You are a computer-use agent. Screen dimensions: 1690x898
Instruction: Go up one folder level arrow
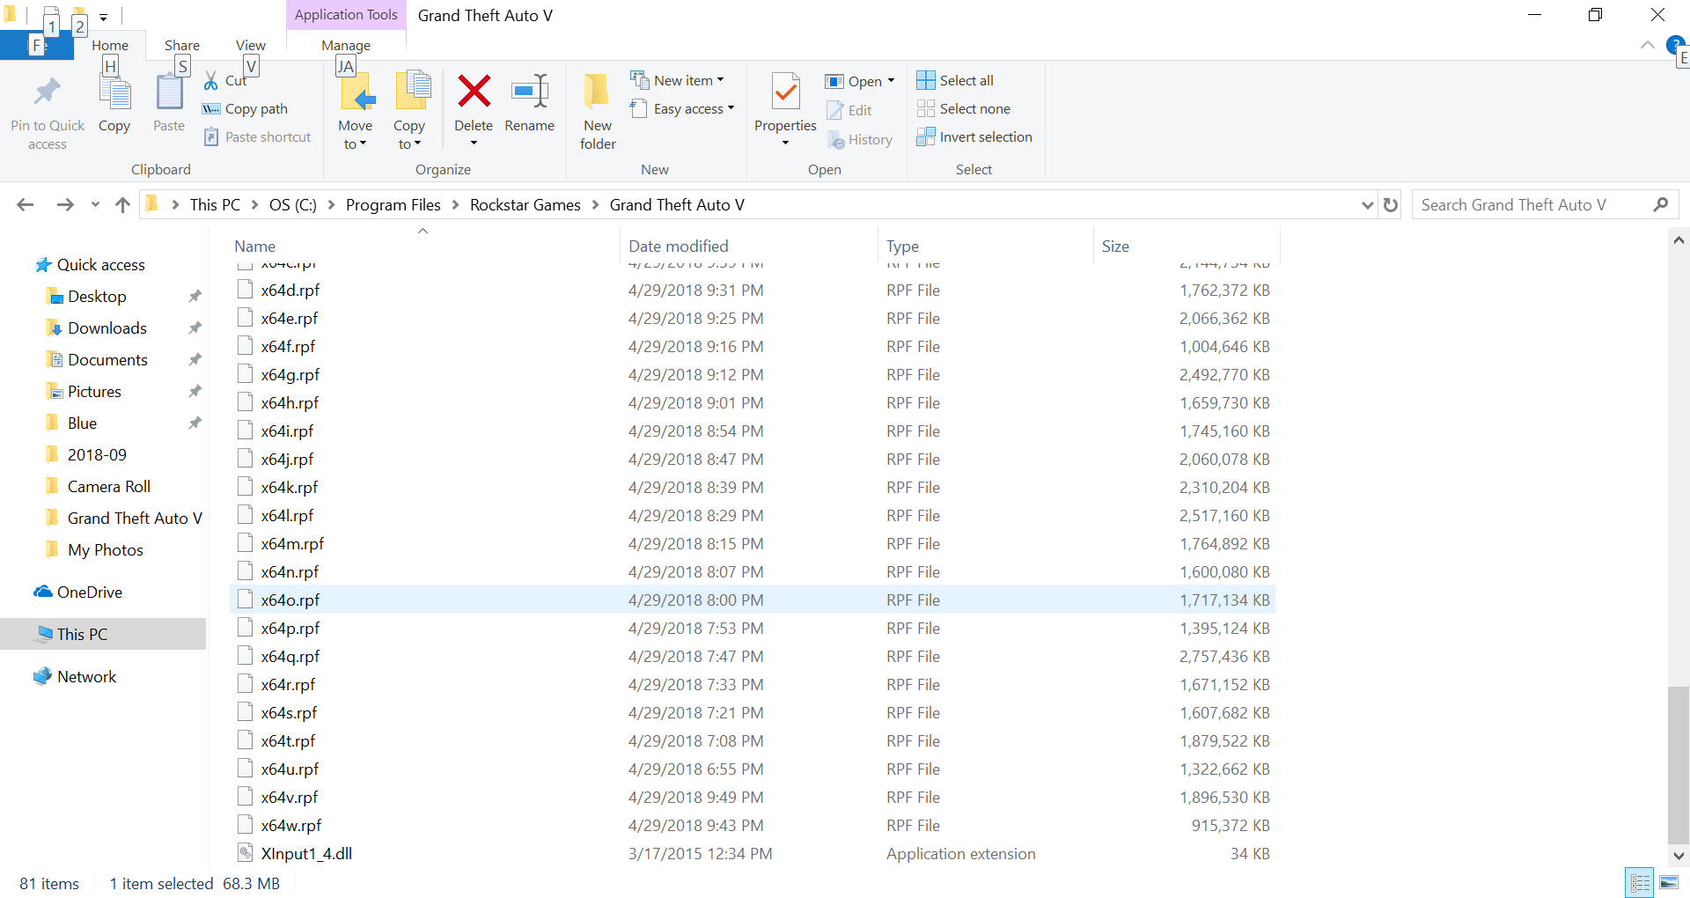tap(122, 205)
